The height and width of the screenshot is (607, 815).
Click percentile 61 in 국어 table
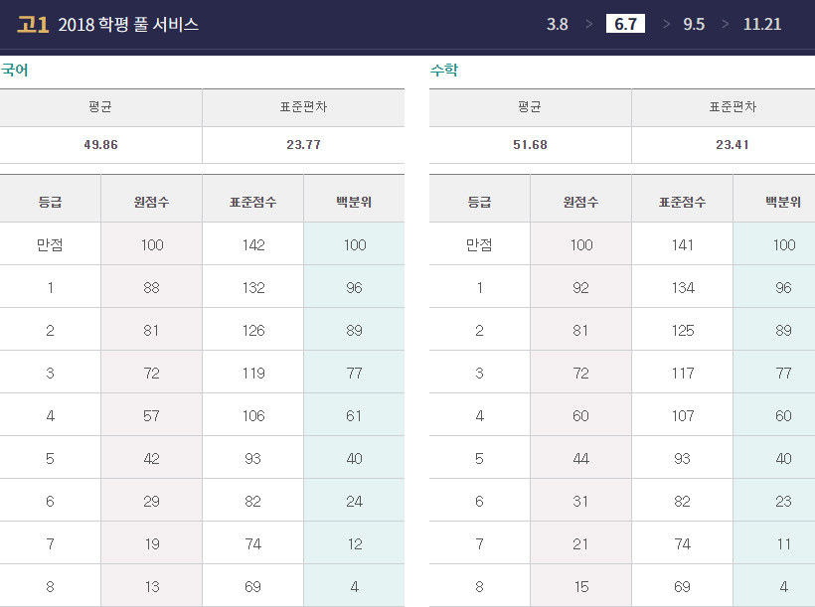pos(354,416)
